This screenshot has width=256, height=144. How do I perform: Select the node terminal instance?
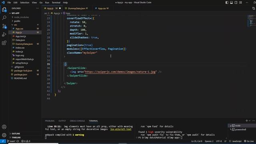tap(242, 126)
